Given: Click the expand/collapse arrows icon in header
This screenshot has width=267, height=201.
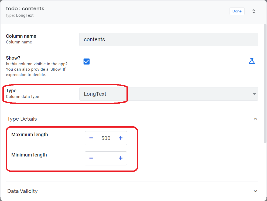Looking at the screenshot, I should [254, 11].
